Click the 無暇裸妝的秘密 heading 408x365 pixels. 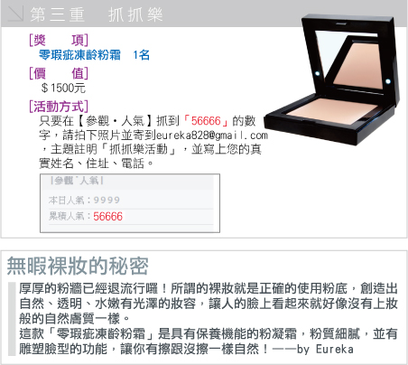point(78,266)
